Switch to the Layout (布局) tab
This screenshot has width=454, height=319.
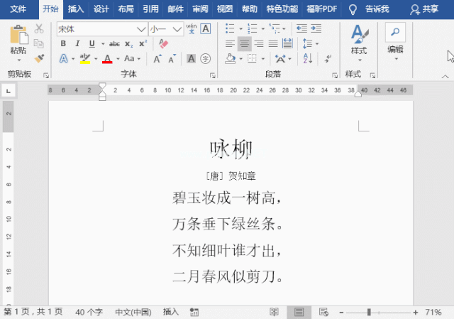click(126, 9)
